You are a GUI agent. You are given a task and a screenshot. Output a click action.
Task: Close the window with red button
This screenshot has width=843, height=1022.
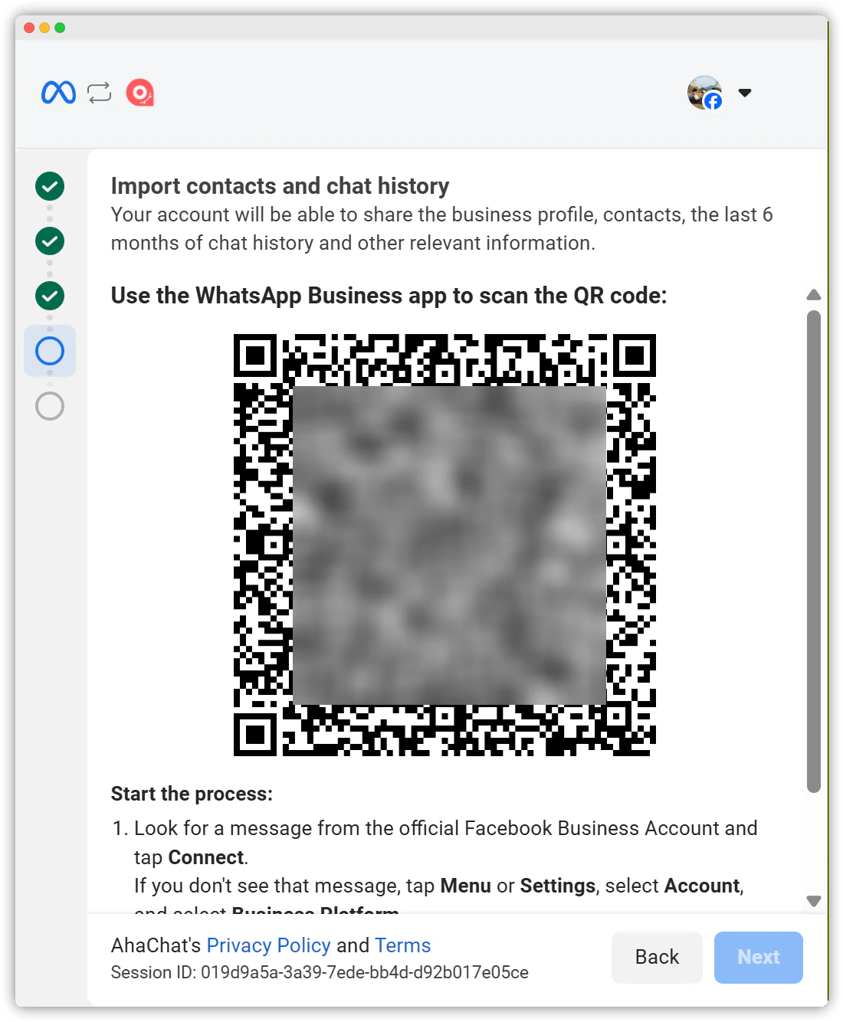[x=29, y=28]
